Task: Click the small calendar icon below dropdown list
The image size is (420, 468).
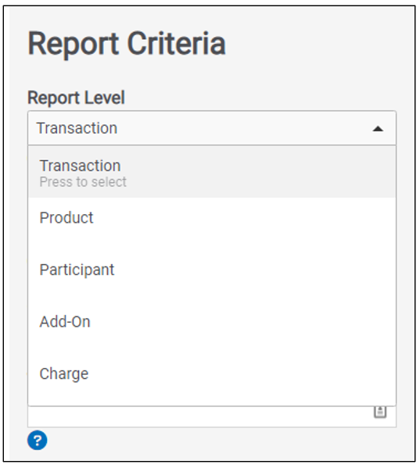Action: pyautogui.click(x=380, y=413)
